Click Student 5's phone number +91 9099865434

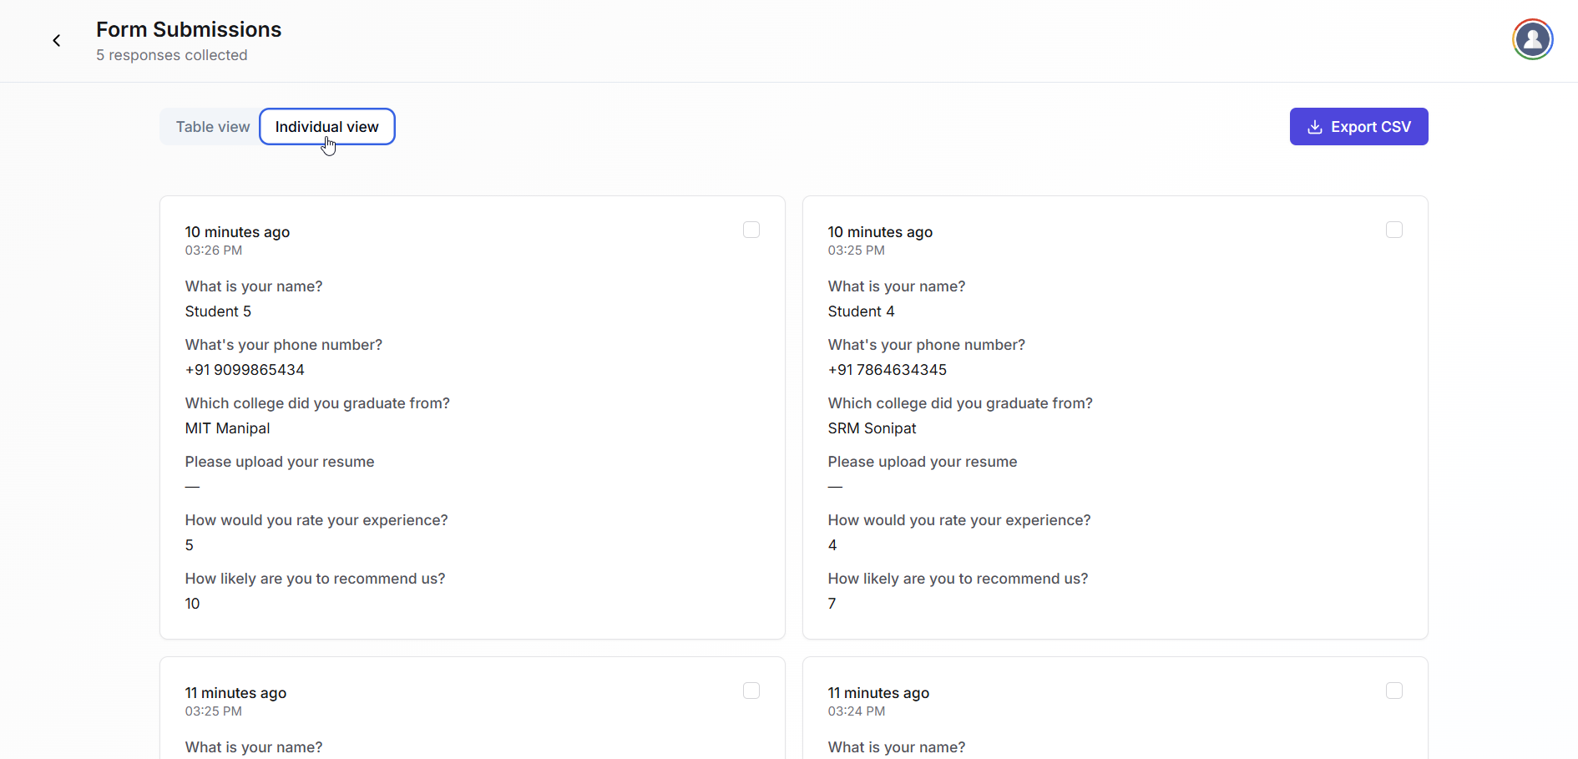click(x=245, y=370)
